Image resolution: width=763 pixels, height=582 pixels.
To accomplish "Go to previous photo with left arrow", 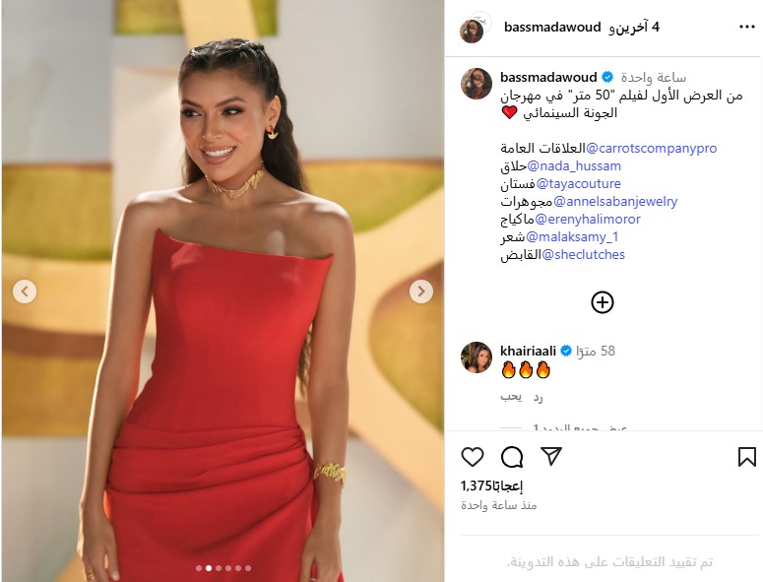I will pos(25,291).
